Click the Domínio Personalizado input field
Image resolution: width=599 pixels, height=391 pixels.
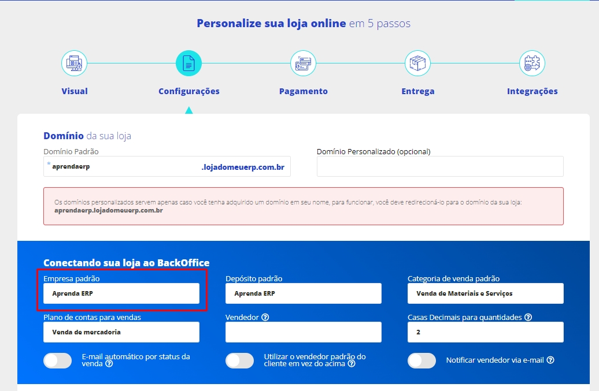440,166
